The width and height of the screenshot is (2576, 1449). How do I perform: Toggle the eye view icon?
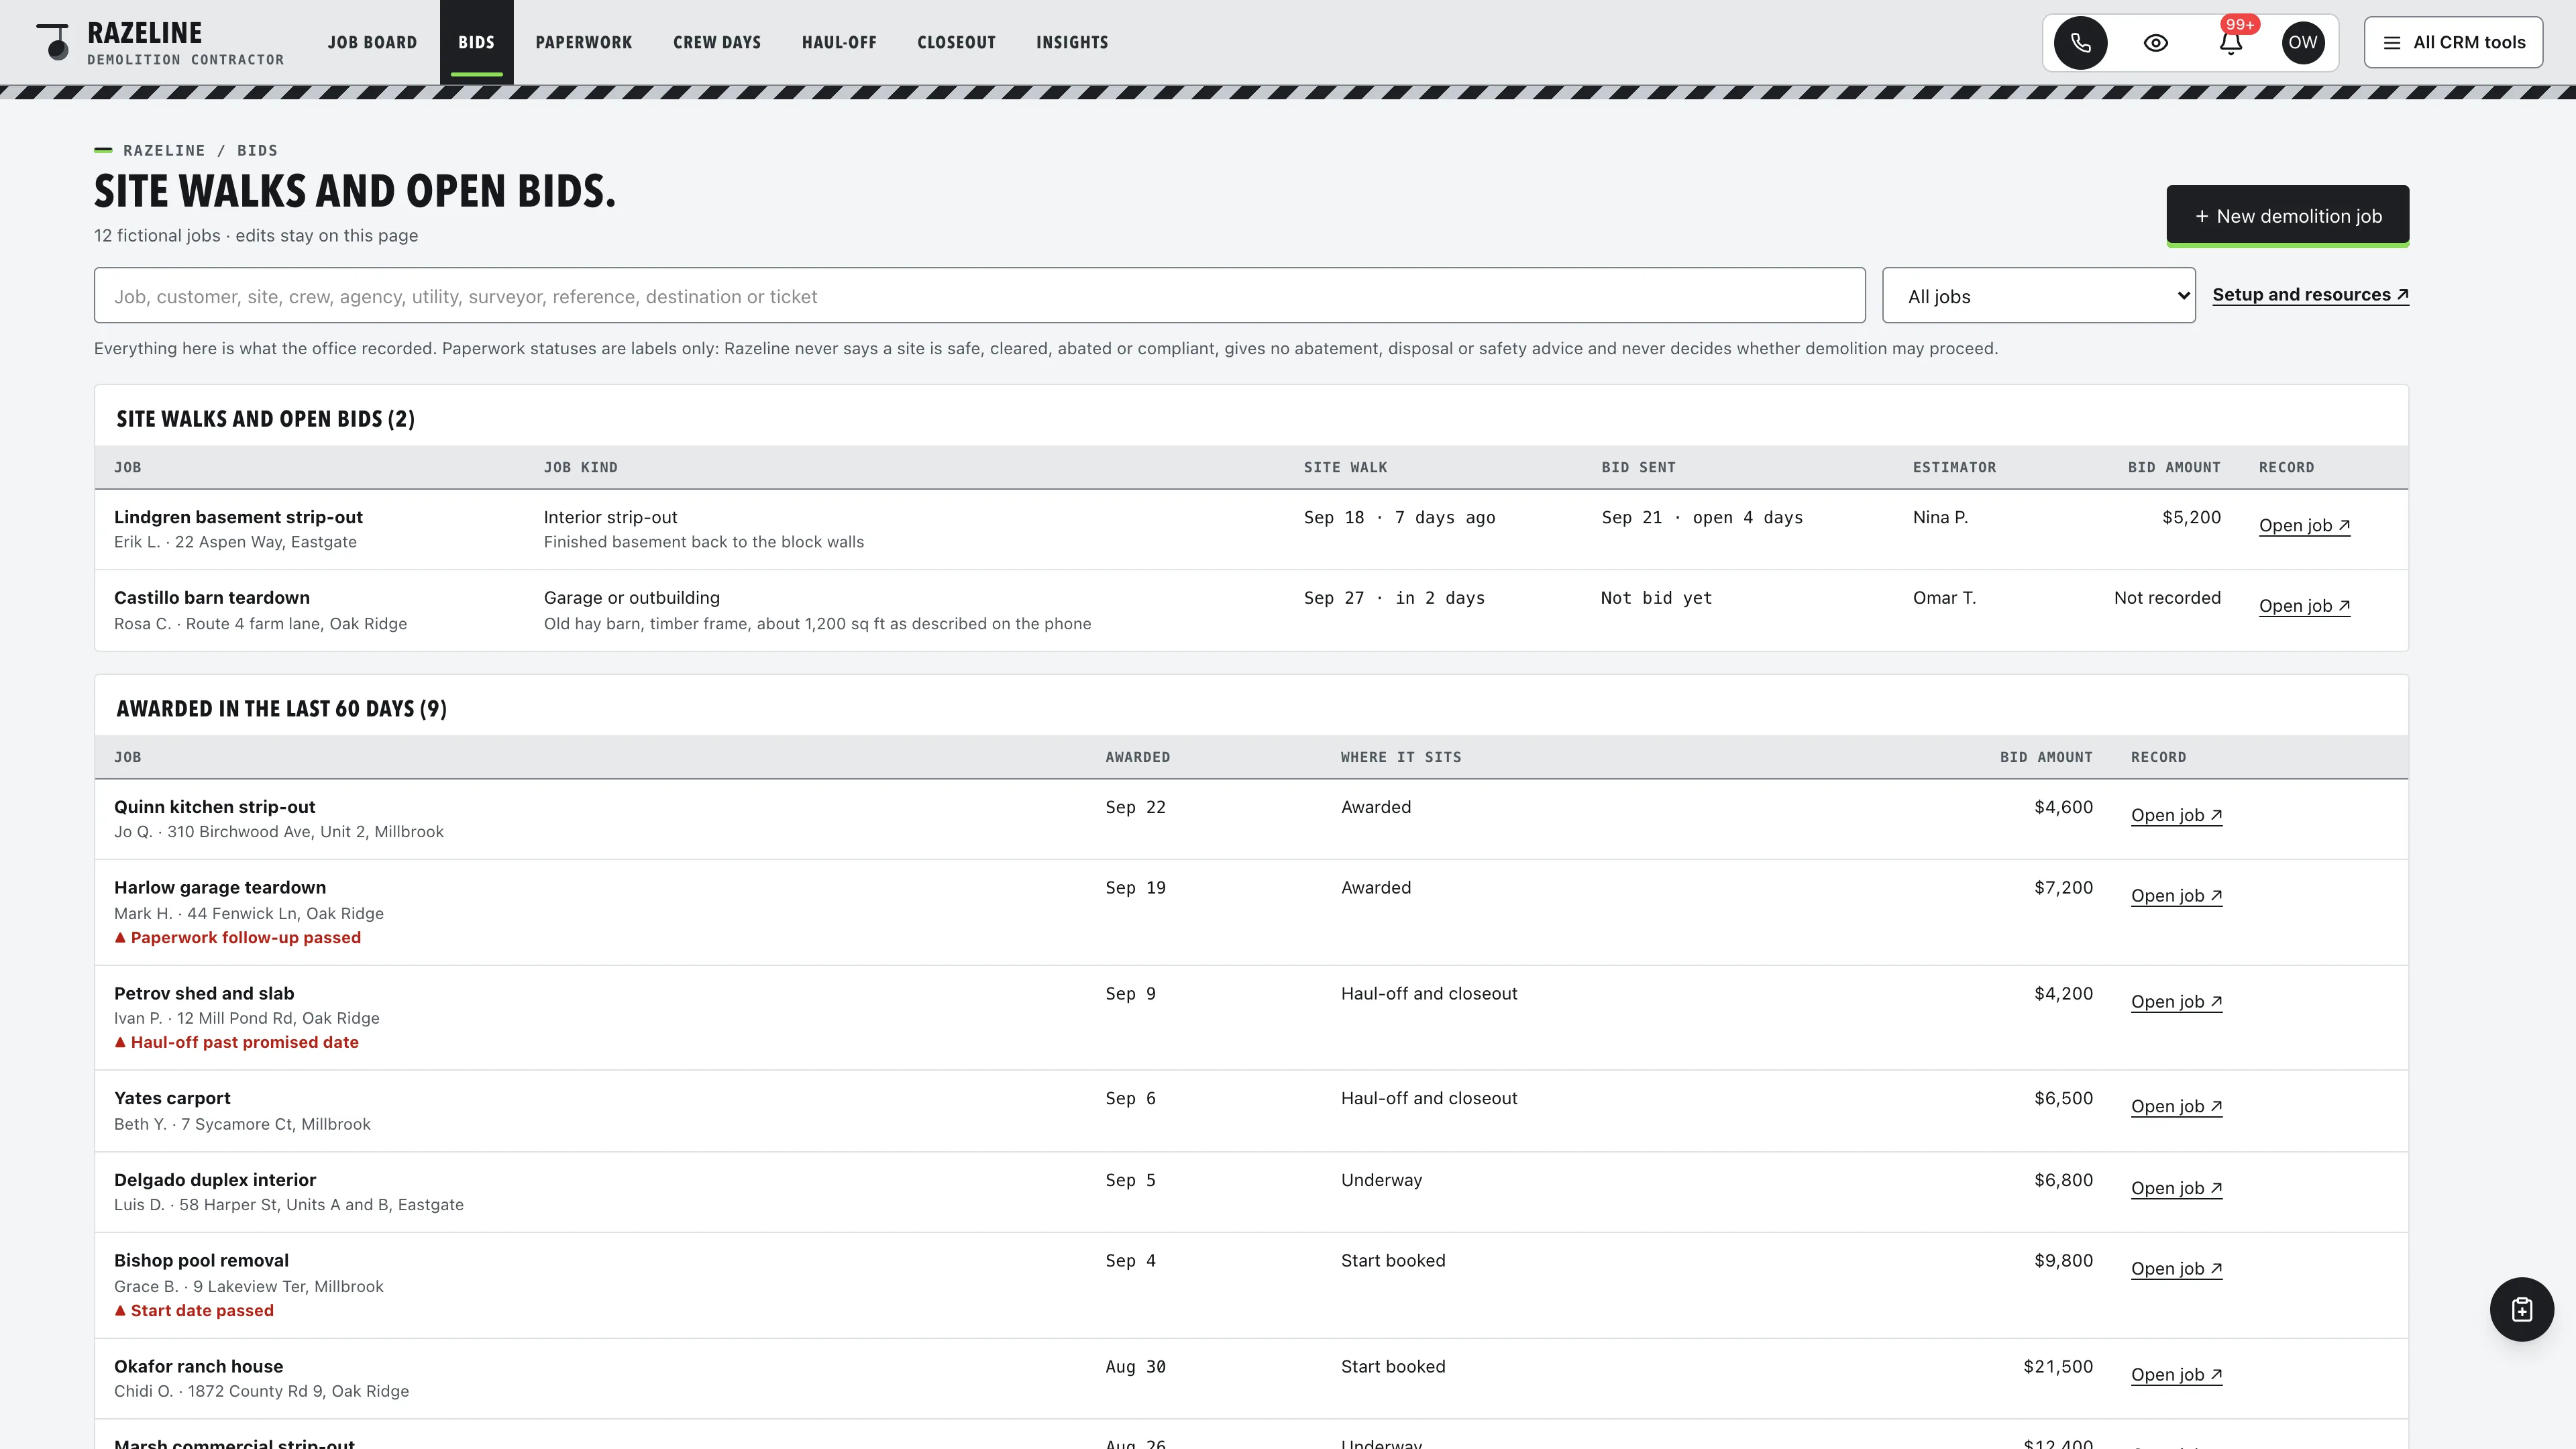pyautogui.click(x=2155, y=42)
